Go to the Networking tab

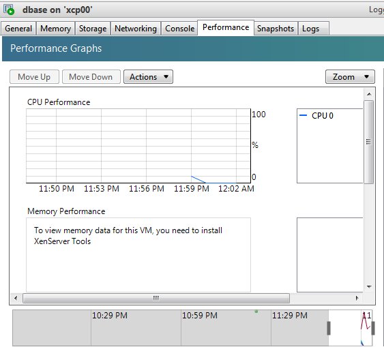[136, 29]
